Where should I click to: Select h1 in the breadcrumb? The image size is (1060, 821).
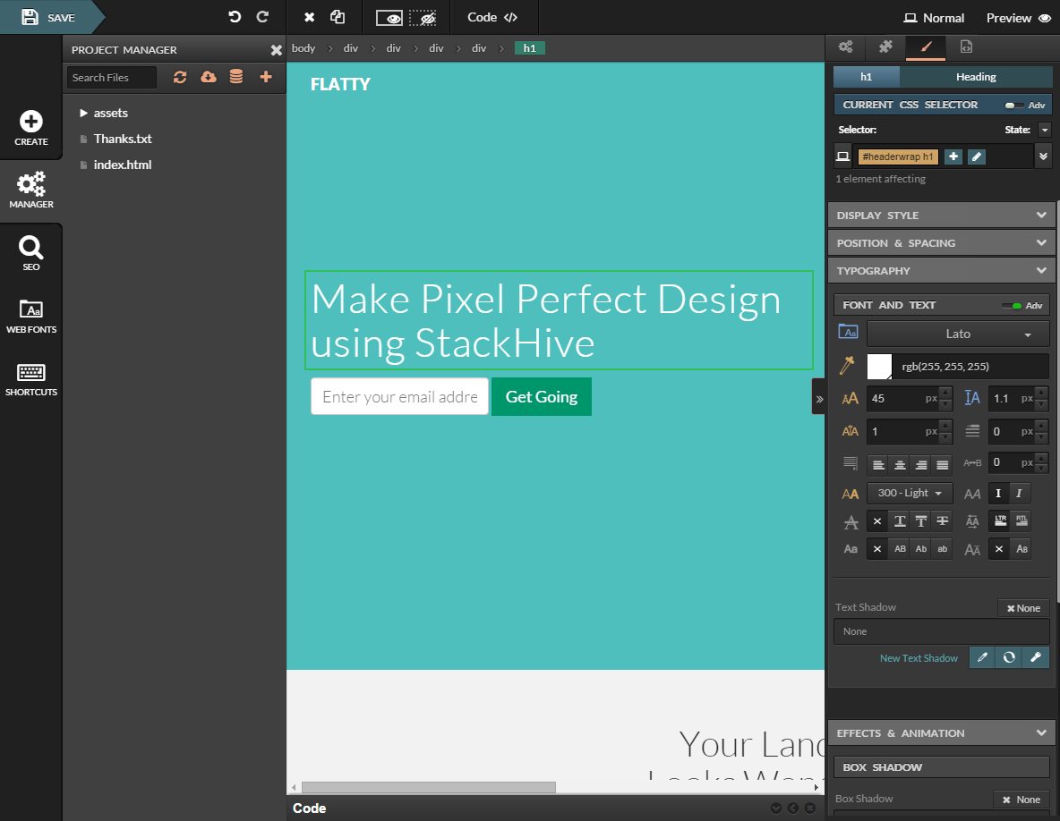pos(529,48)
